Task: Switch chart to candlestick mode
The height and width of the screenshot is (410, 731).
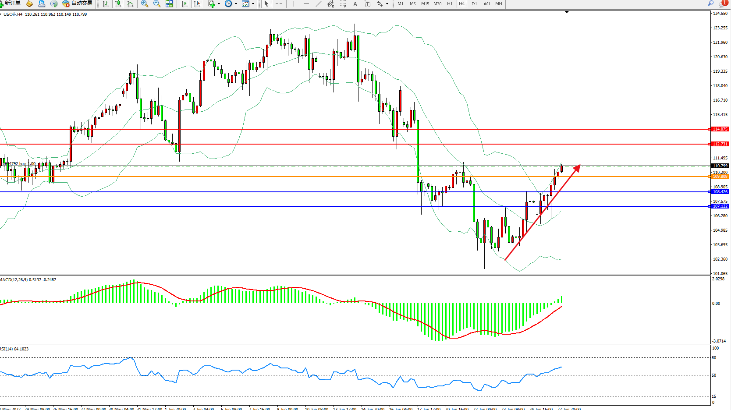Action: [x=118, y=4]
